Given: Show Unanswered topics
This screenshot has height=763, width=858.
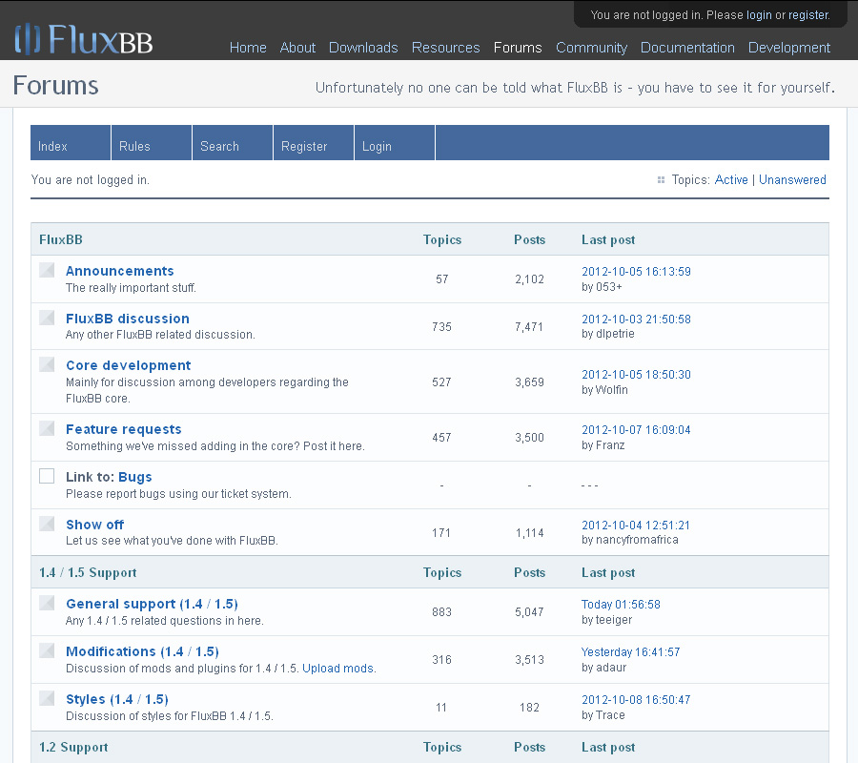Looking at the screenshot, I should click(792, 179).
